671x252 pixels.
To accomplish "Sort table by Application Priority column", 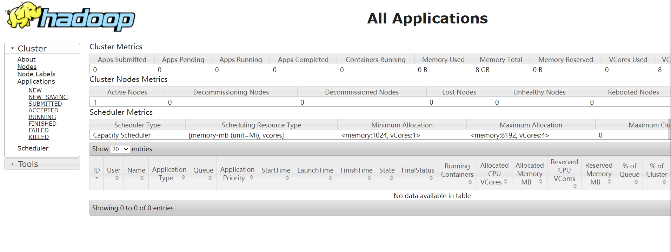I will click(x=238, y=173).
